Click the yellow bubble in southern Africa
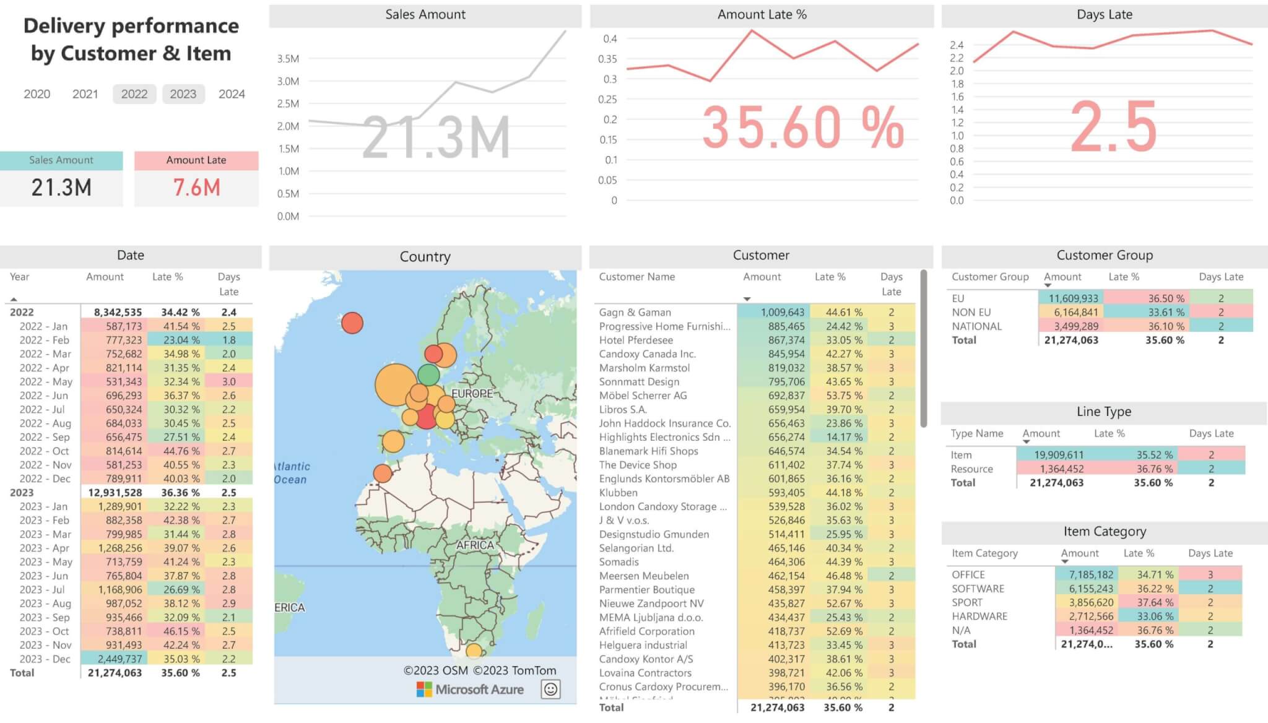The width and height of the screenshot is (1268, 723). tap(474, 651)
